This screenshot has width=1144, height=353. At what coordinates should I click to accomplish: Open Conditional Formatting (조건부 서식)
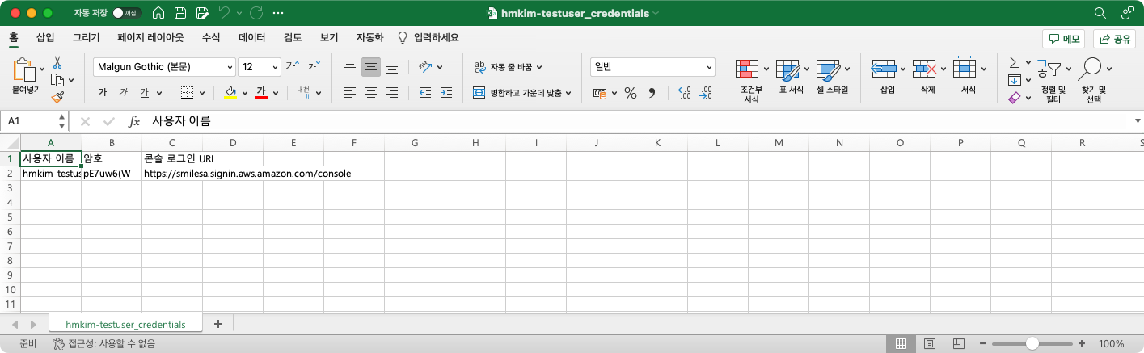coord(750,81)
